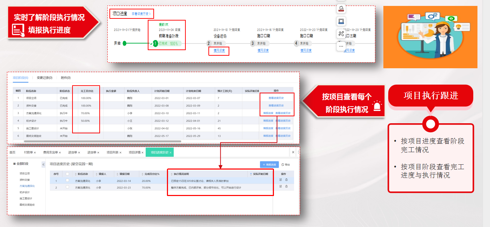Click 填报进度 under the 设备进场 stage
The width and height of the screenshot is (490, 227).
(219, 50)
